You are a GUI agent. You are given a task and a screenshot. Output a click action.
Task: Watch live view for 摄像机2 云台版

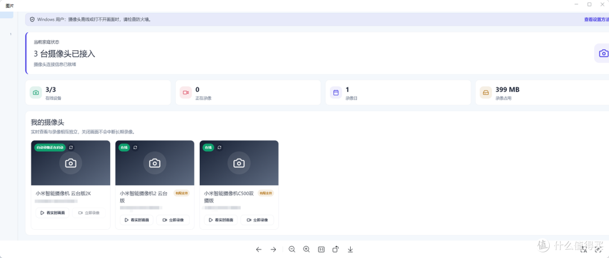click(136, 220)
